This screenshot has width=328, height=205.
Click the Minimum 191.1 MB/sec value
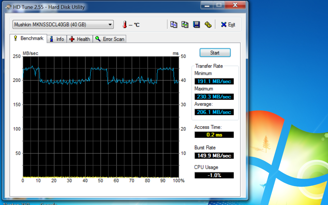tap(214, 81)
